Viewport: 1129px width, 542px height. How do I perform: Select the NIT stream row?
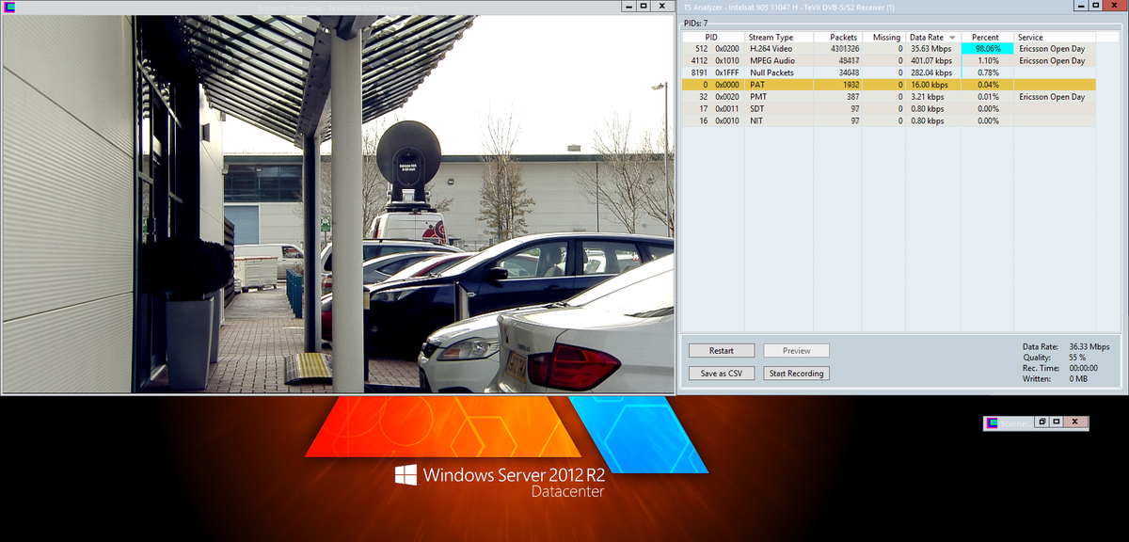[x=889, y=120]
